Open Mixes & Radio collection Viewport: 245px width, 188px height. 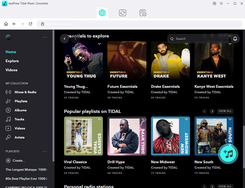pyautogui.click(x=21, y=92)
